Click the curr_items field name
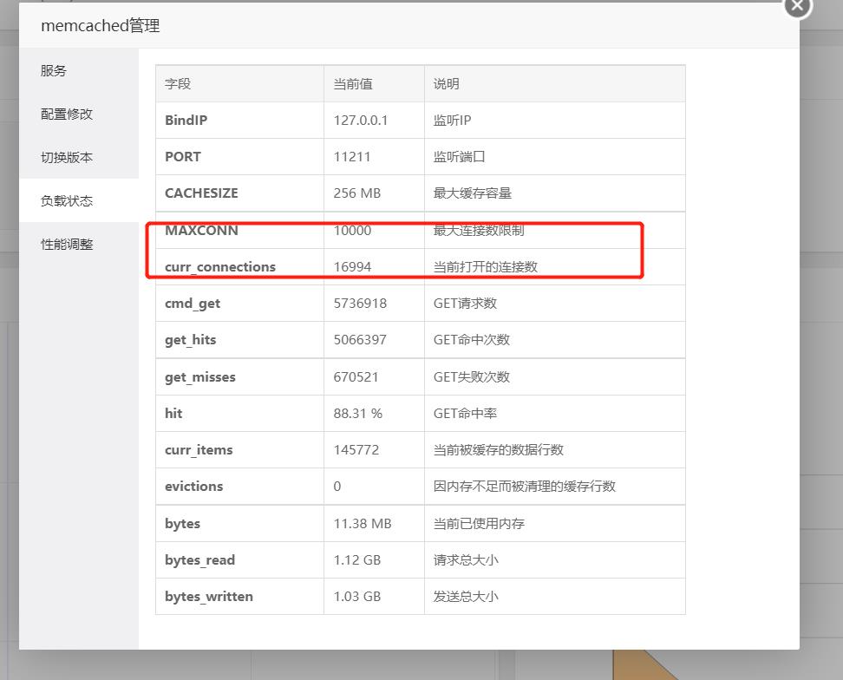 point(199,450)
